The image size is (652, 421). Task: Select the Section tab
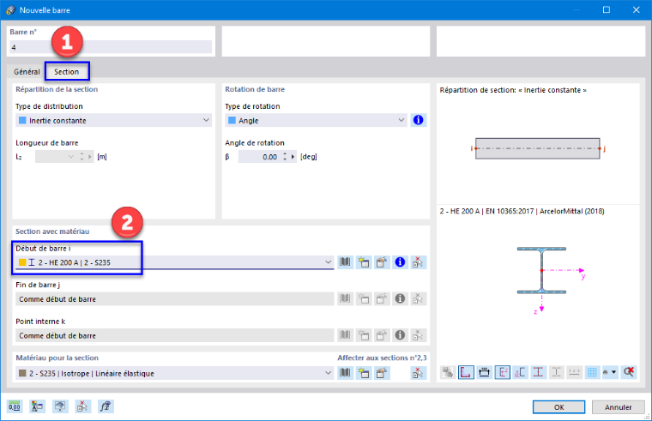pyautogui.click(x=67, y=71)
